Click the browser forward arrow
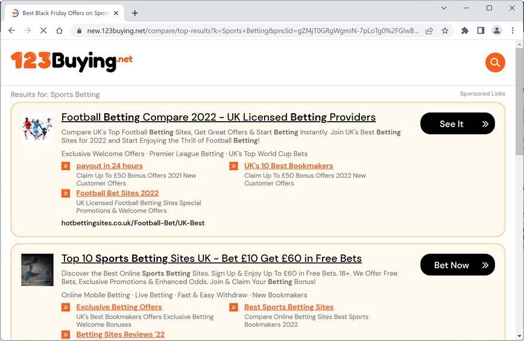The image size is (524, 341). click(28, 31)
